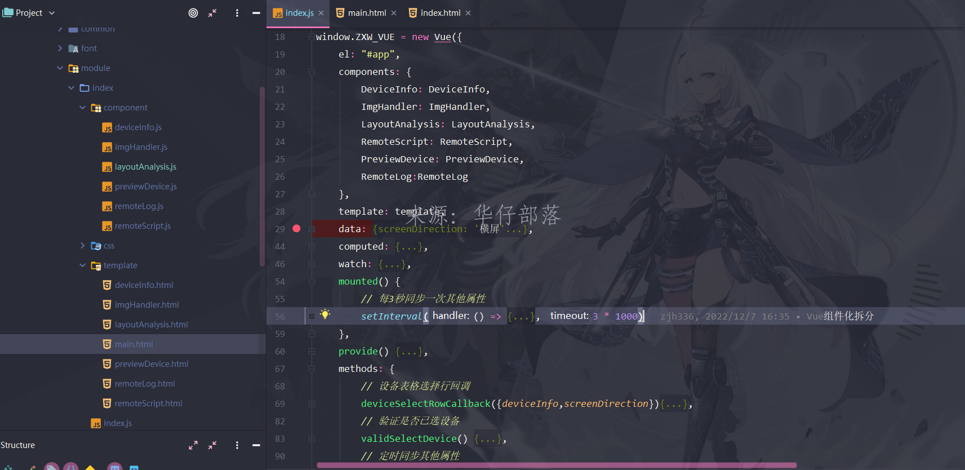Select remoteLog.html in the tree
Viewport: 965px width, 470px height.
(x=145, y=384)
